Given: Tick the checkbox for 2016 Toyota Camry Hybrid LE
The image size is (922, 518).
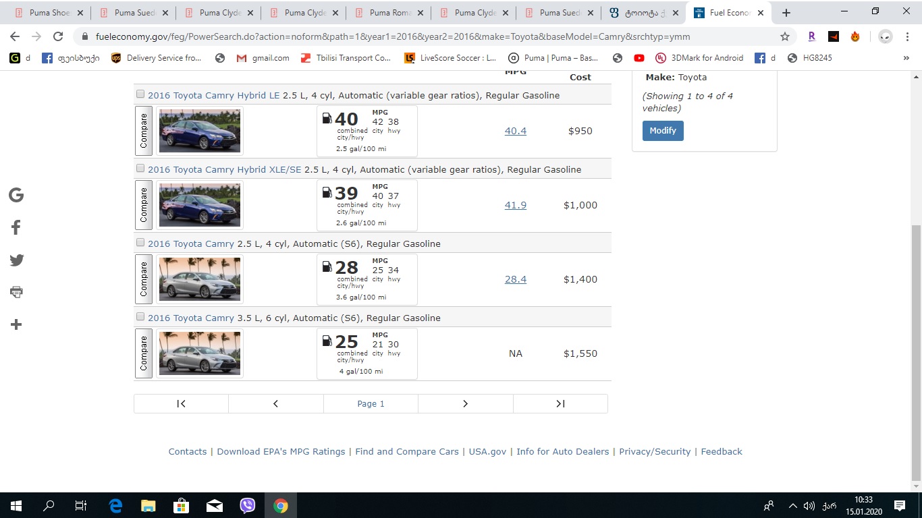Looking at the screenshot, I should (140, 94).
